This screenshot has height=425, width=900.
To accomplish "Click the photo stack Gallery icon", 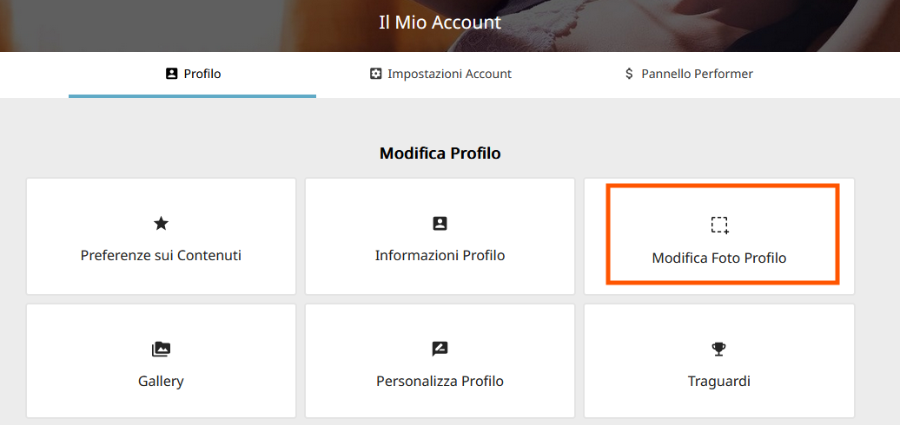I will 162,349.
